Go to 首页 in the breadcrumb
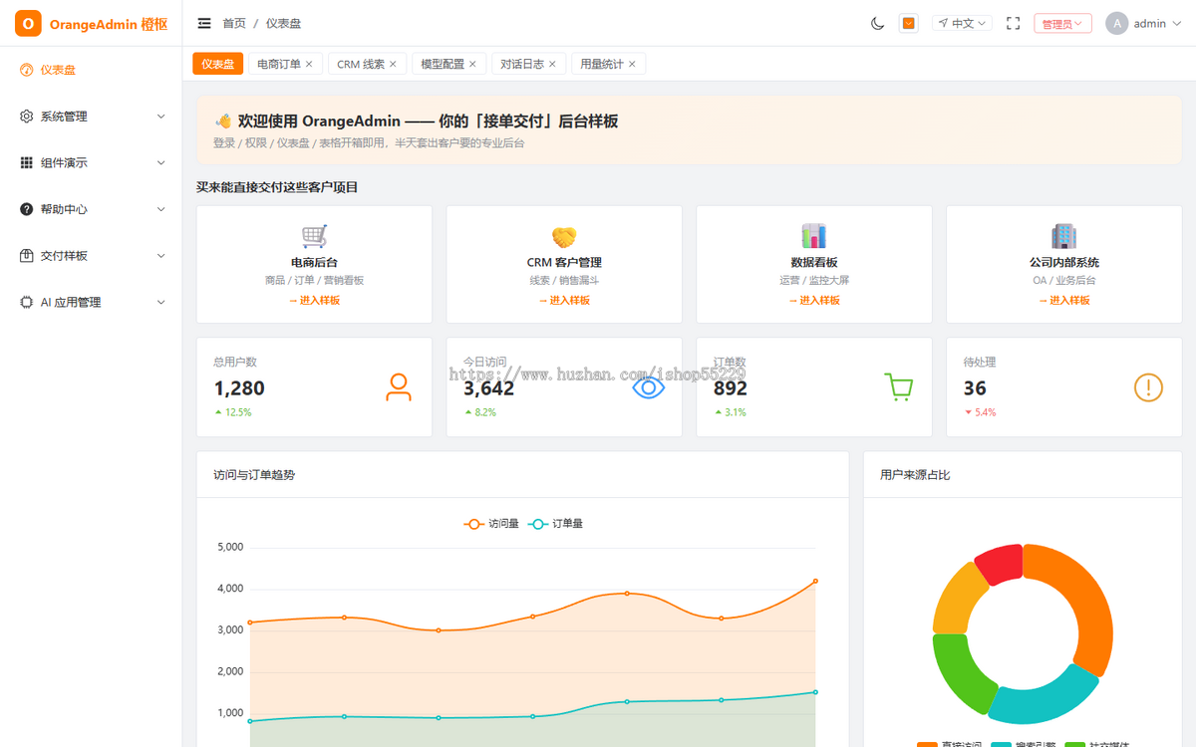 [234, 23]
